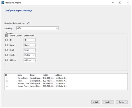Toggle the Address column checkbox

point(6,60)
